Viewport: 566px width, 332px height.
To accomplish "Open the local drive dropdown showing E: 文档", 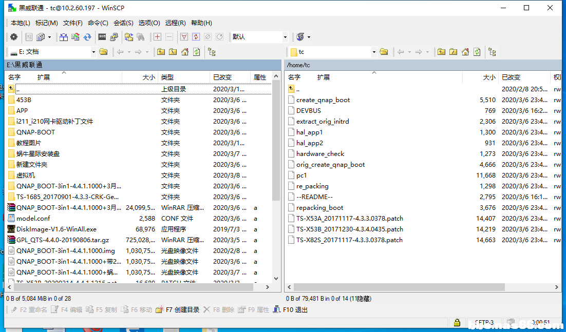I will coord(93,52).
